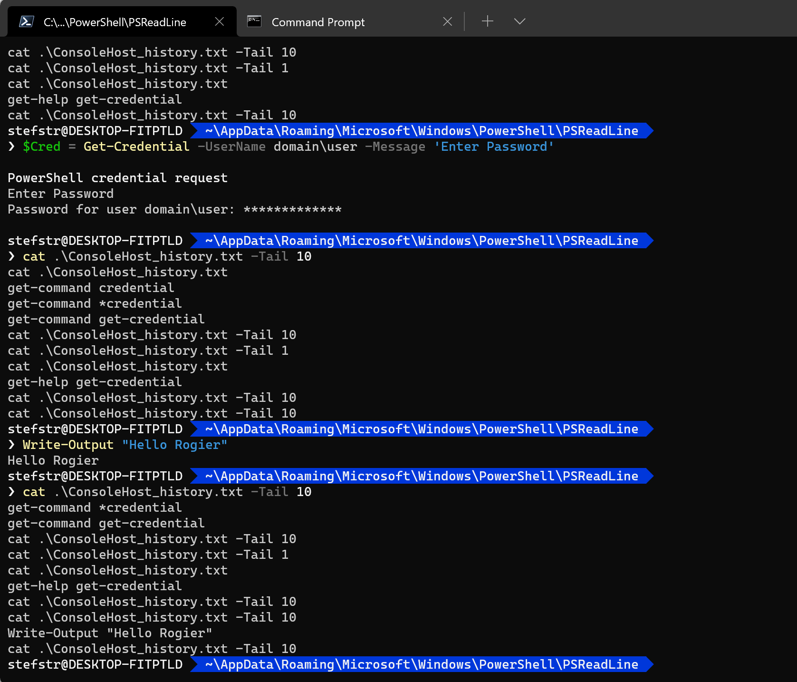Viewport: 797px width, 682px height.
Task: Click the $Cred variable in the command line
Action: [42, 146]
